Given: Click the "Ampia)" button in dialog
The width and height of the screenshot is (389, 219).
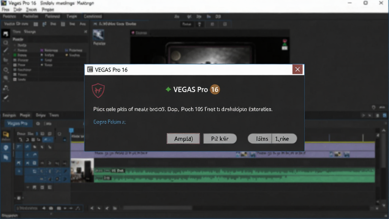Looking at the screenshot, I should [x=183, y=138].
